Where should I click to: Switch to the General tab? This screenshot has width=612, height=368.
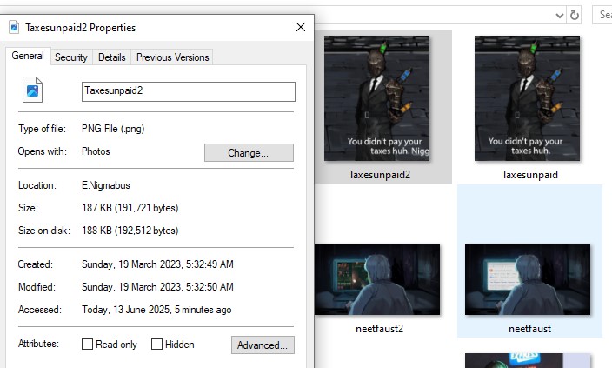[28, 56]
